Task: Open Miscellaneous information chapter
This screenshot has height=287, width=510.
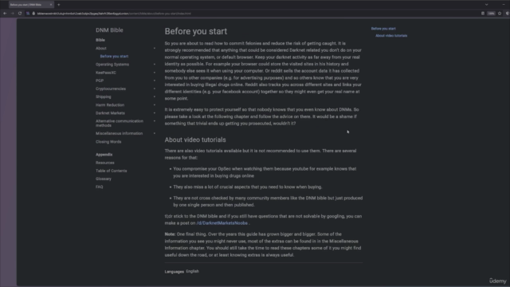Action: pos(119,133)
